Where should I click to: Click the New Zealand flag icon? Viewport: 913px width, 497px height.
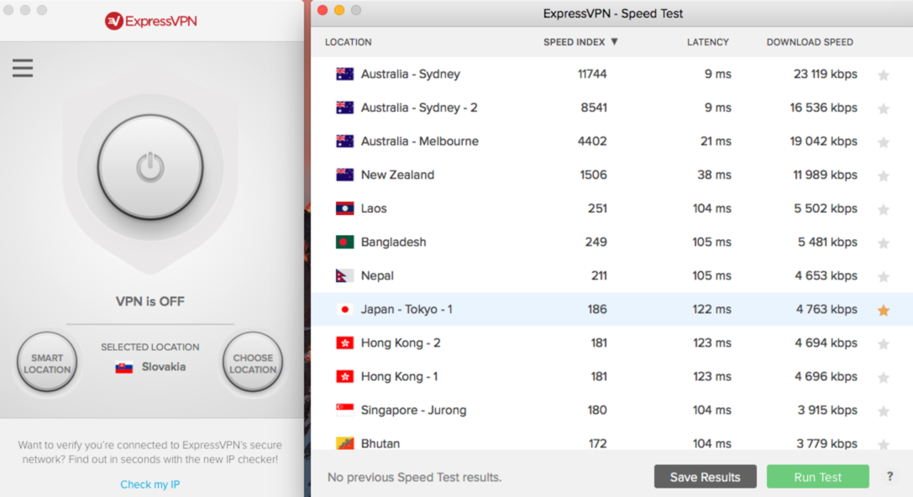tap(344, 175)
